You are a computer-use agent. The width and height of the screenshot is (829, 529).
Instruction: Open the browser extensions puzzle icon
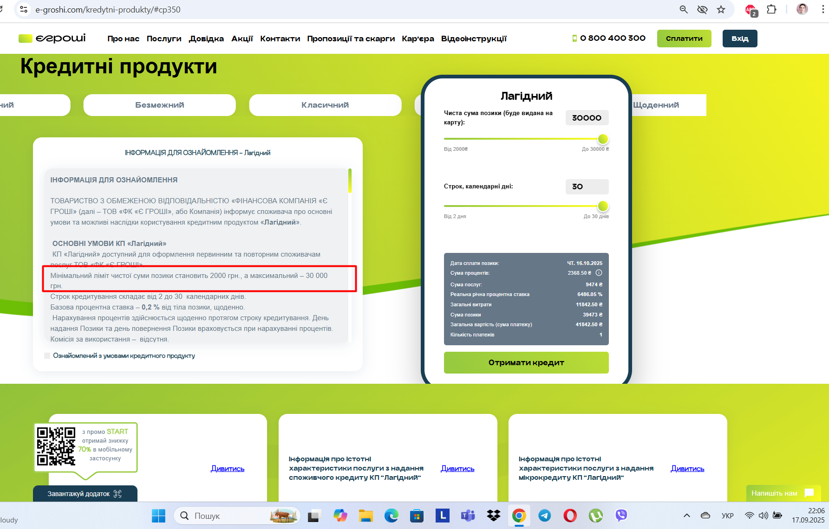[x=771, y=9]
